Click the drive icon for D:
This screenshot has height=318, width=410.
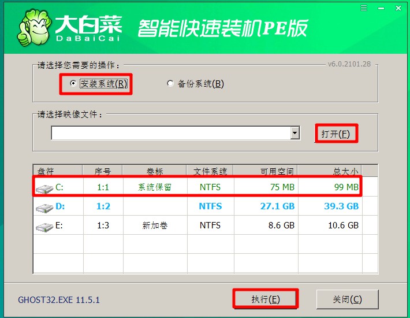pyautogui.click(x=44, y=208)
